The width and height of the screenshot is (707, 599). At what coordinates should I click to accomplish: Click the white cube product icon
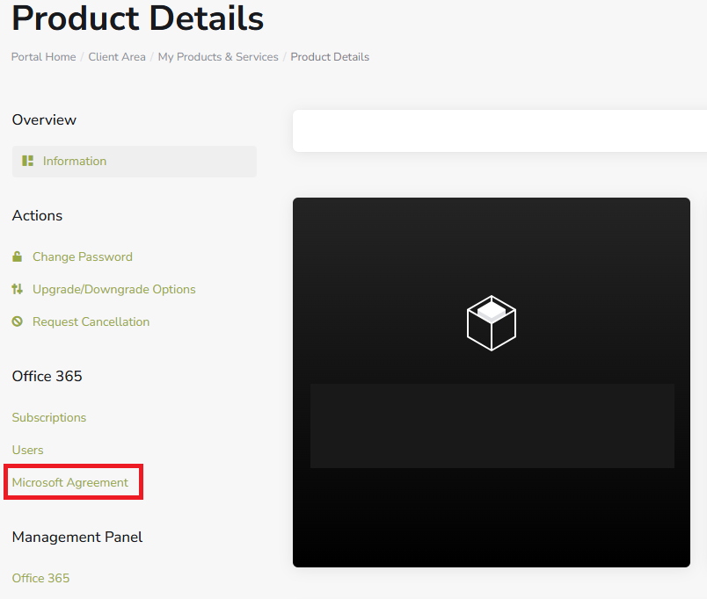point(491,322)
